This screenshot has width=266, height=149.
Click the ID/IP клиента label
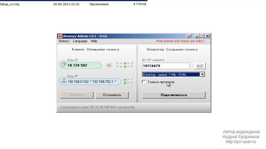coord(153,60)
